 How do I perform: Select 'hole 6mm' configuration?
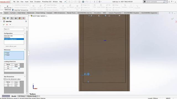tap(14, 37)
